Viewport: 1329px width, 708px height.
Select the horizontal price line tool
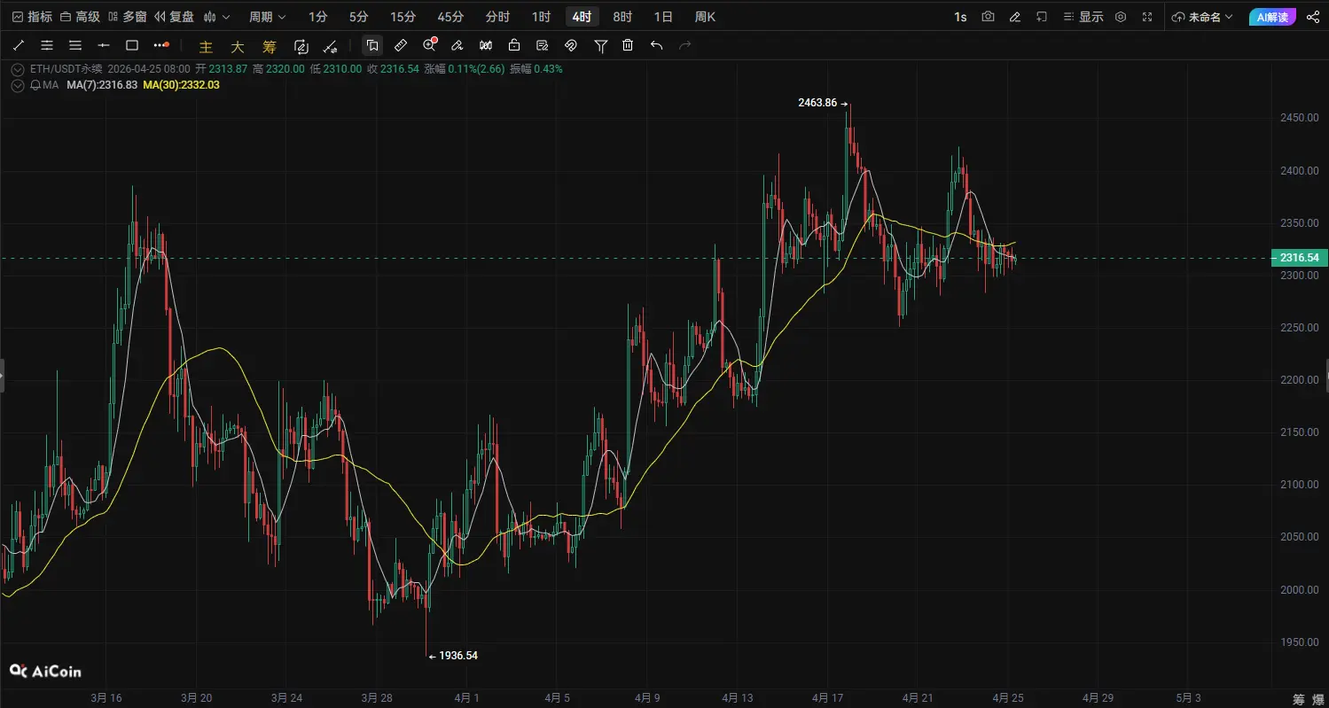click(x=104, y=45)
